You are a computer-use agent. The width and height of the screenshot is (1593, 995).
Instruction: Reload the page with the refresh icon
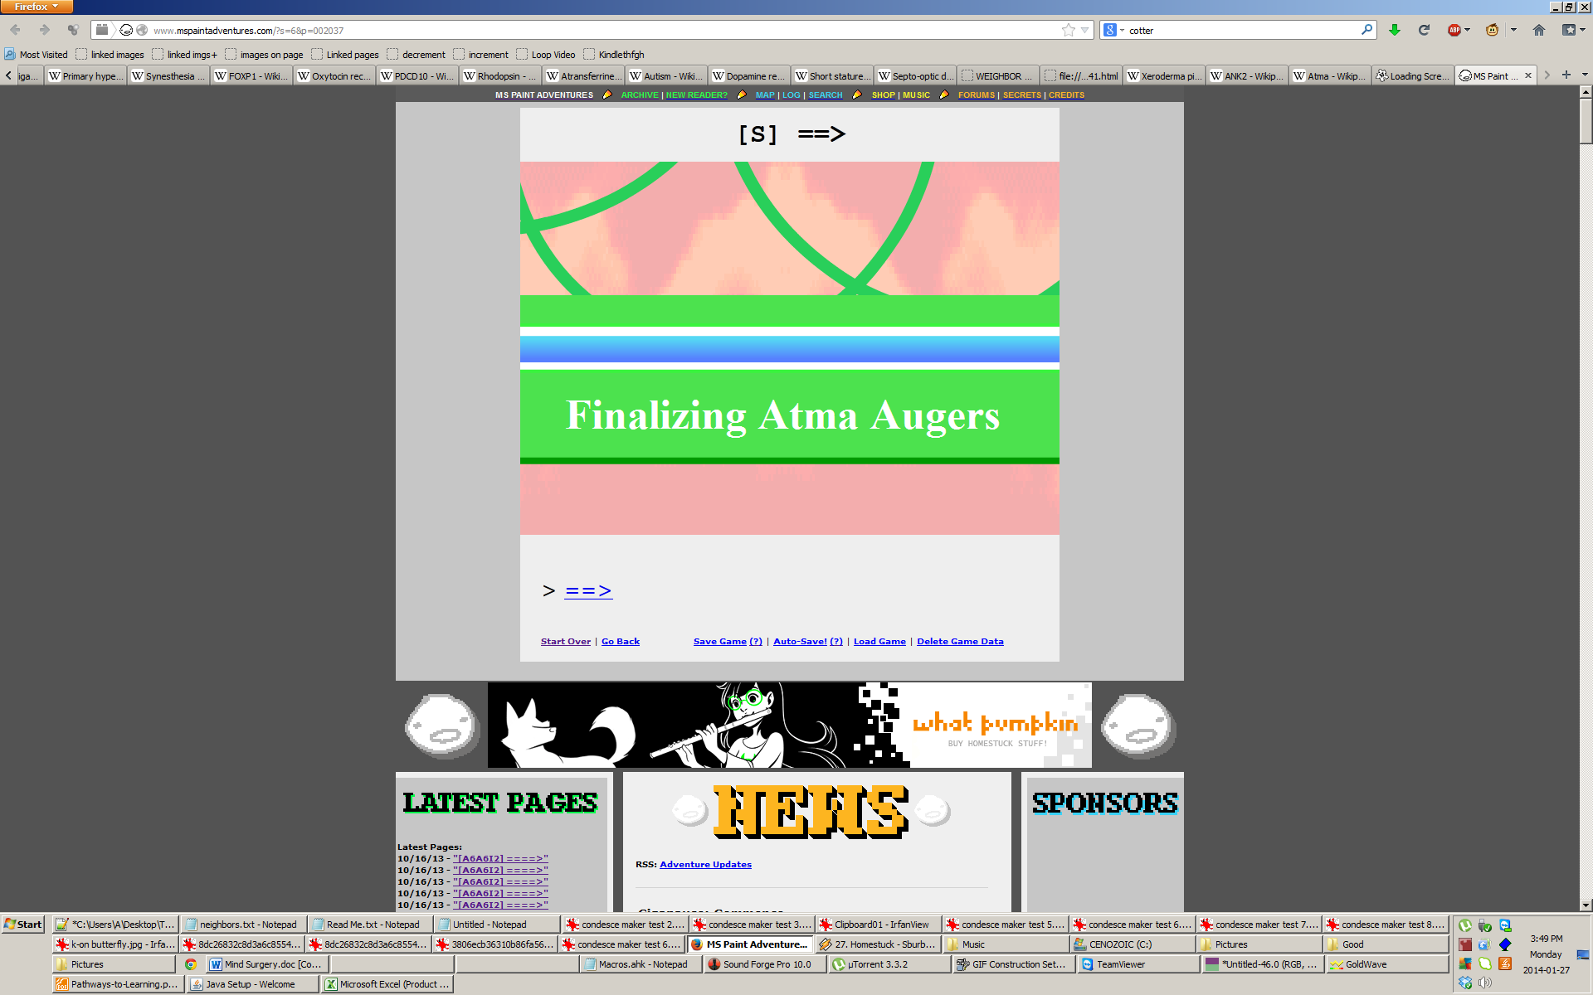1424,30
